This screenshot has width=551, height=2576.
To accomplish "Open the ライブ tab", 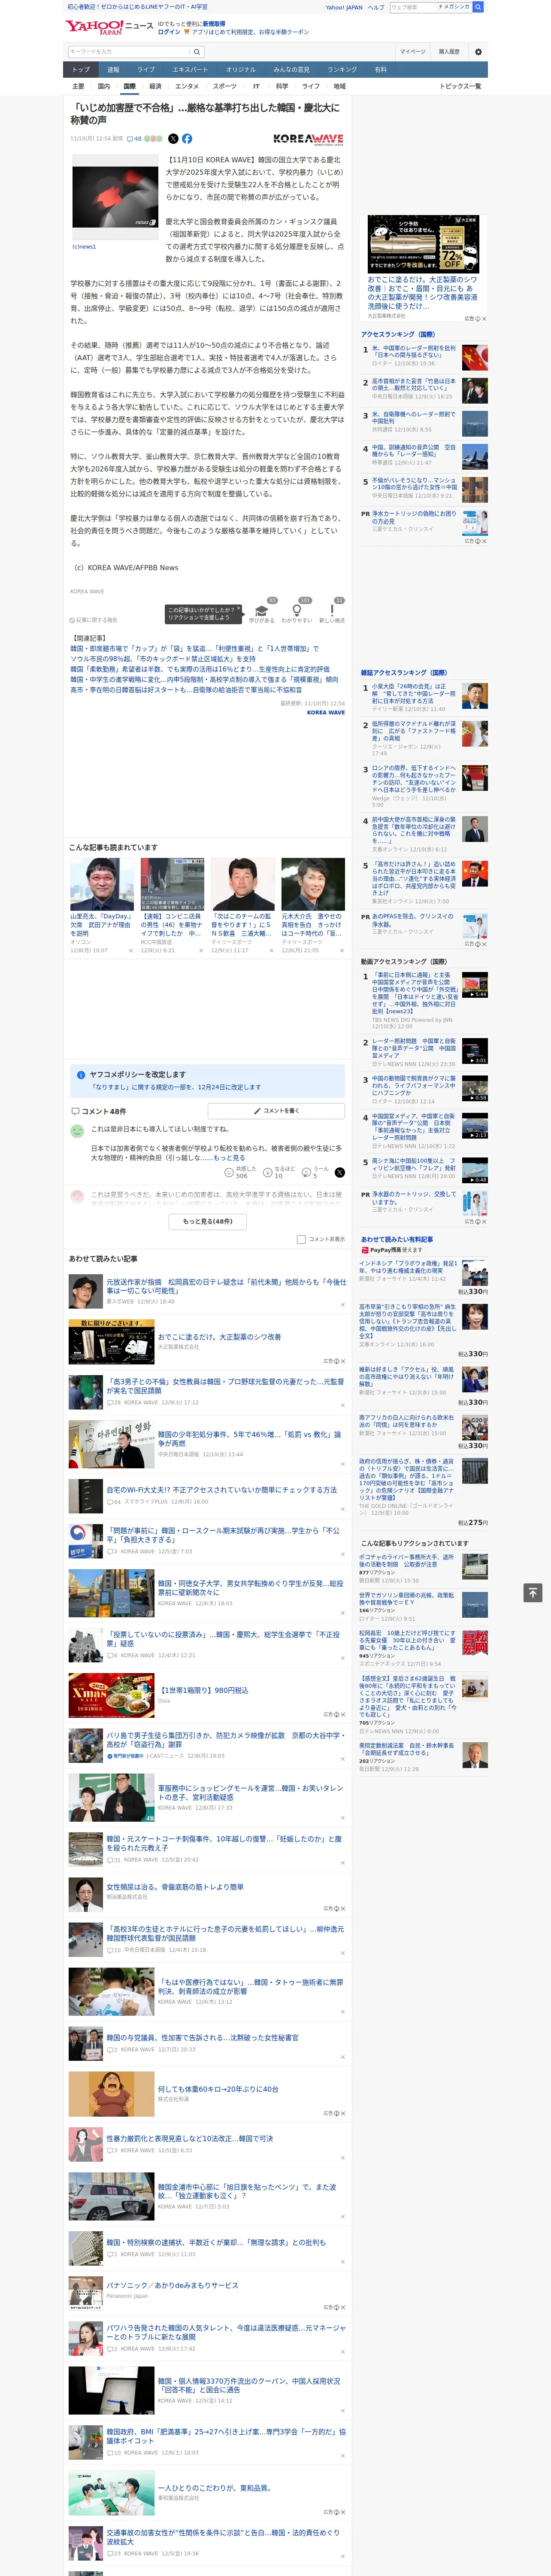I will (146, 70).
